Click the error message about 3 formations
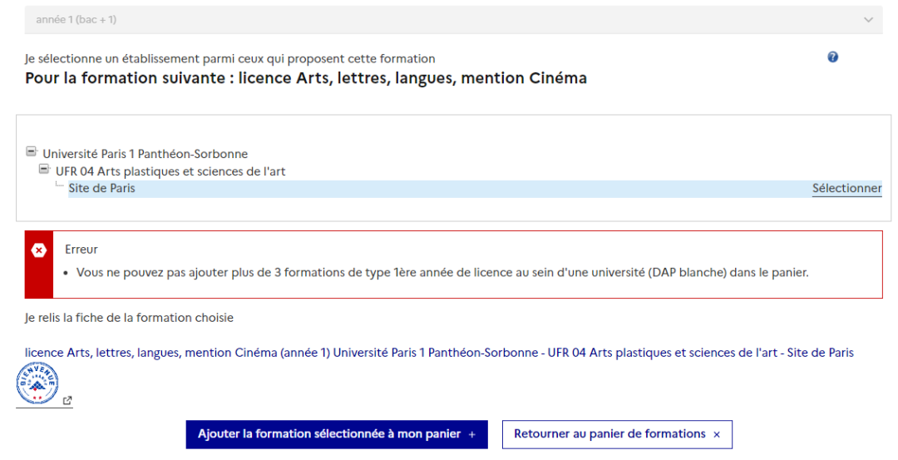This screenshot has height=460, width=898. coord(442,273)
